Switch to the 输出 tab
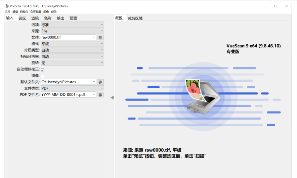This screenshot has height=178, width=297. point(60,18)
